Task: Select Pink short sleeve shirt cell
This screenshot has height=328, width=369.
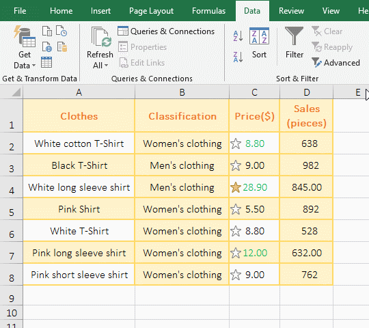Action: pyautogui.click(x=79, y=275)
